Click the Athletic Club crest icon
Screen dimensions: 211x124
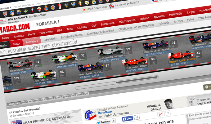[5, 14]
